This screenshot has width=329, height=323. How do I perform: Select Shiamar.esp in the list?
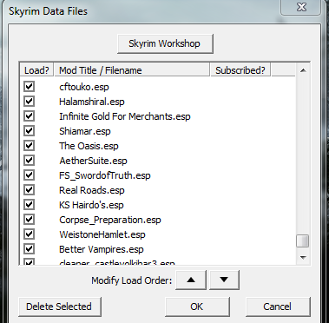pos(85,131)
